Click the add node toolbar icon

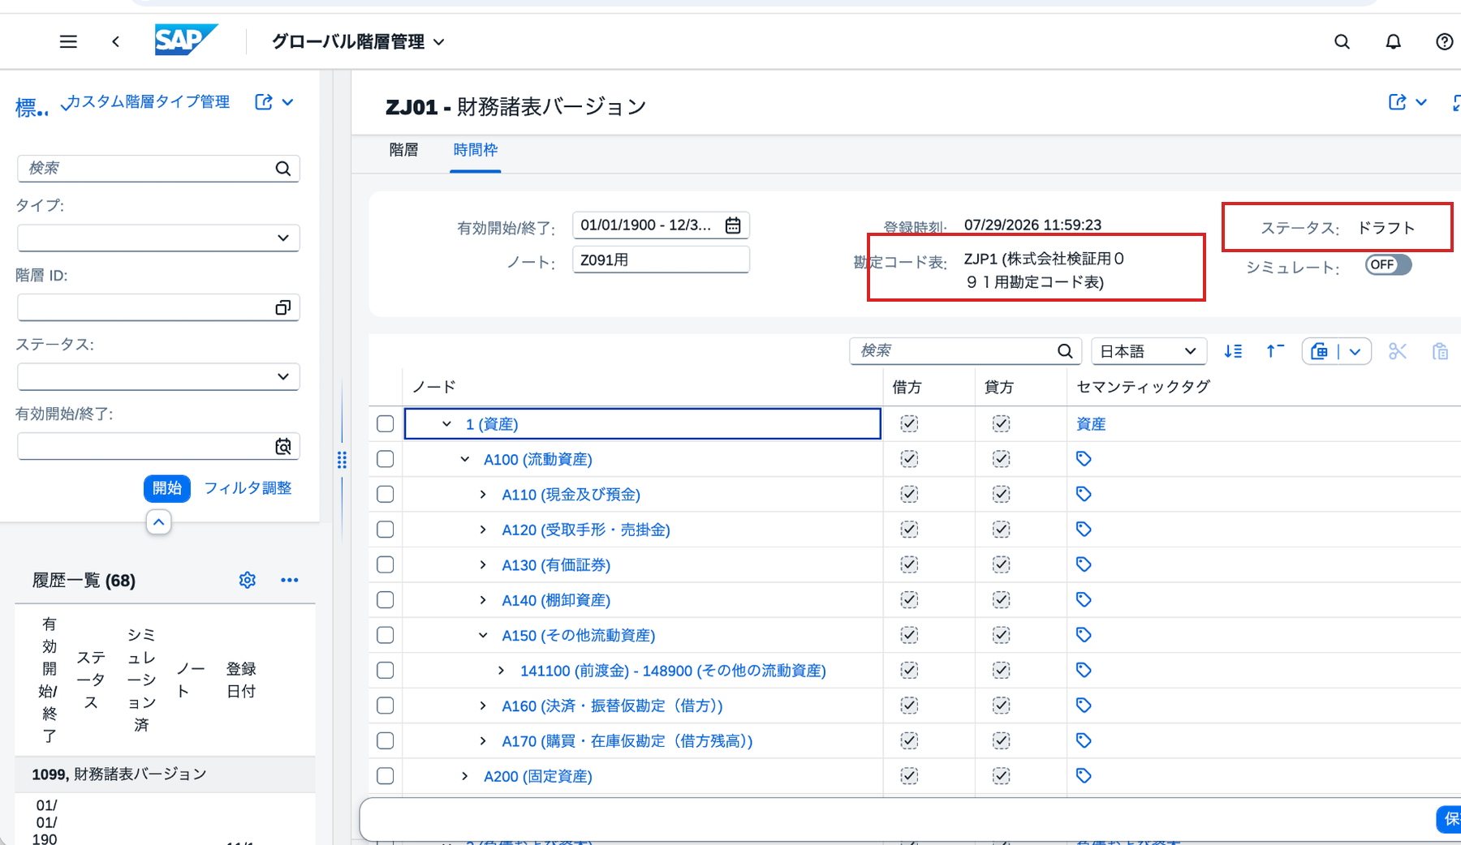(1320, 351)
